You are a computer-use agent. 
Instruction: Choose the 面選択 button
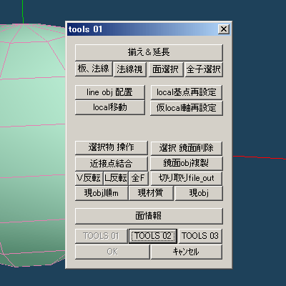pyautogui.click(x=166, y=69)
